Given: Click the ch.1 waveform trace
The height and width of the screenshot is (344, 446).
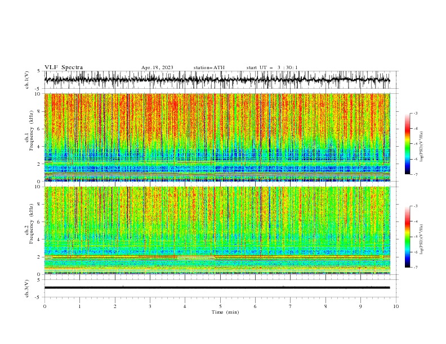Looking at the screenshot, I should [x=217, y=80].
